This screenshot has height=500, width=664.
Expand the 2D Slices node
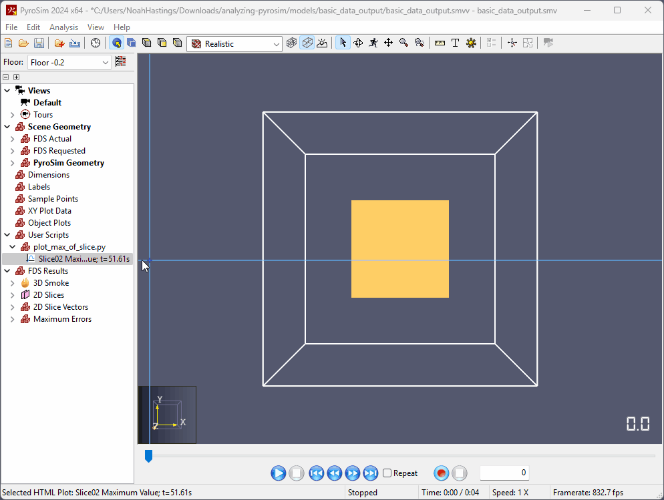tap(12, 295)
